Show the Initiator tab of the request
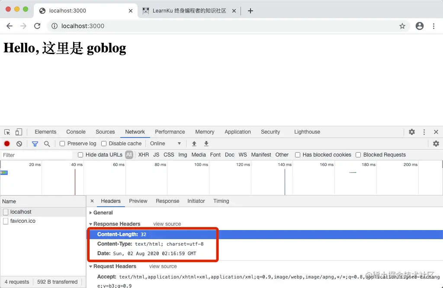Image resolution: width=443 pixels, height=288 pixels. (x=196, y=201)
